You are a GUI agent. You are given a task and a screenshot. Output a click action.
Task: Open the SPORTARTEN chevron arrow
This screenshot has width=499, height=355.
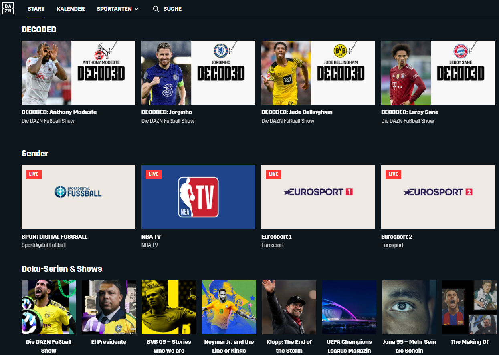136,9
